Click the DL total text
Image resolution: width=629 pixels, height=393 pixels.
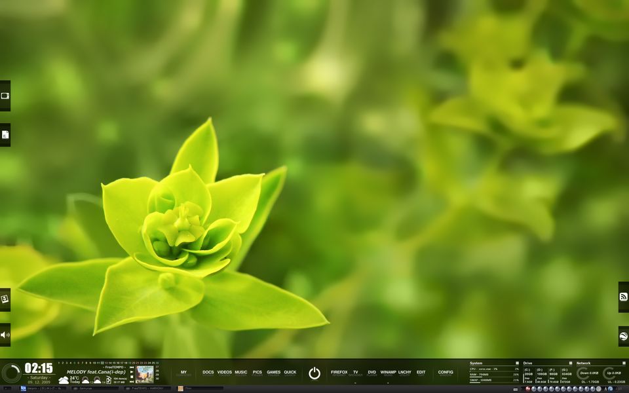590,382
